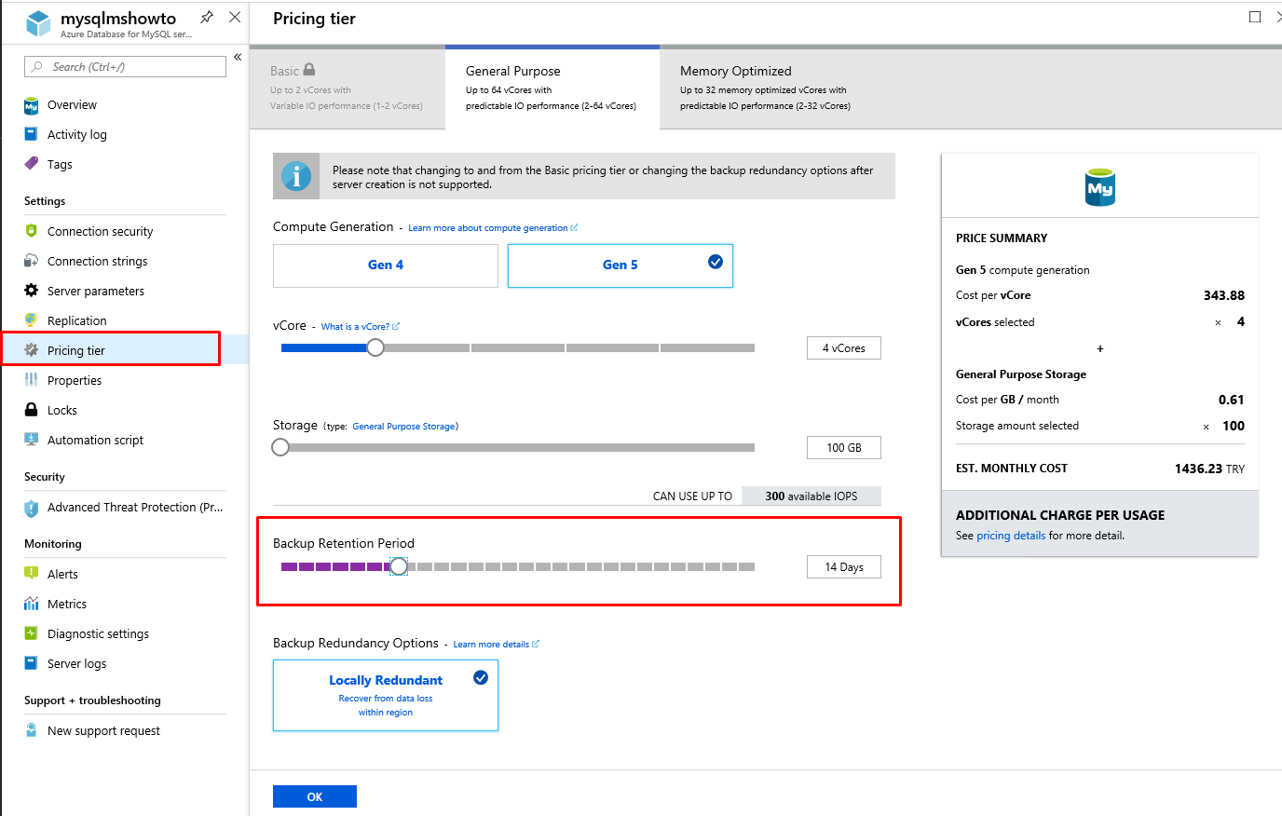Click the Locks padlock icon
The image size is (1282, 816).
pyautogui.click(x=32, y=410)
